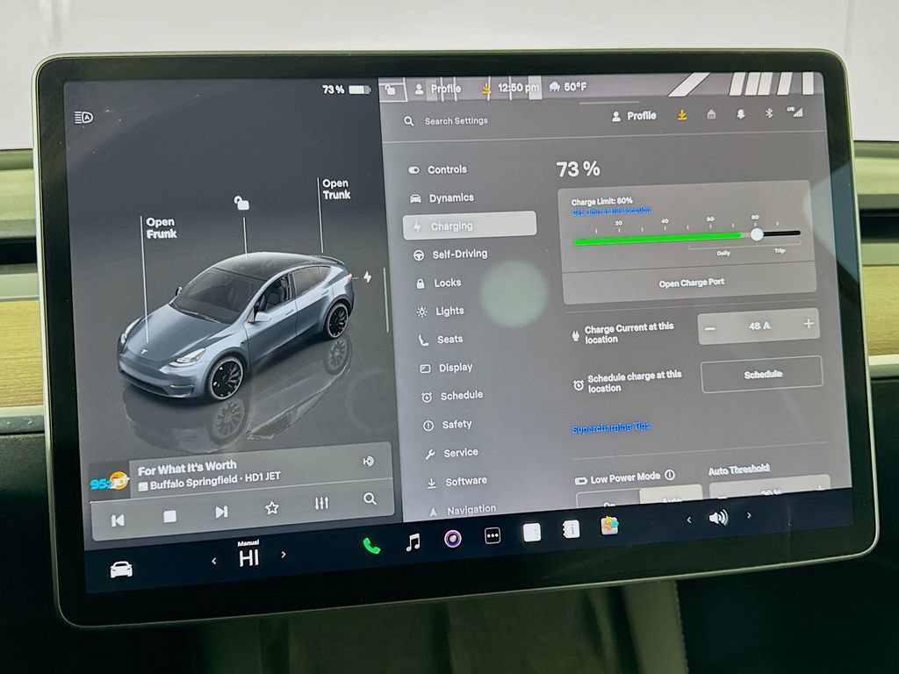Tap the yellow download icon next to the clock

click(486, 89)
